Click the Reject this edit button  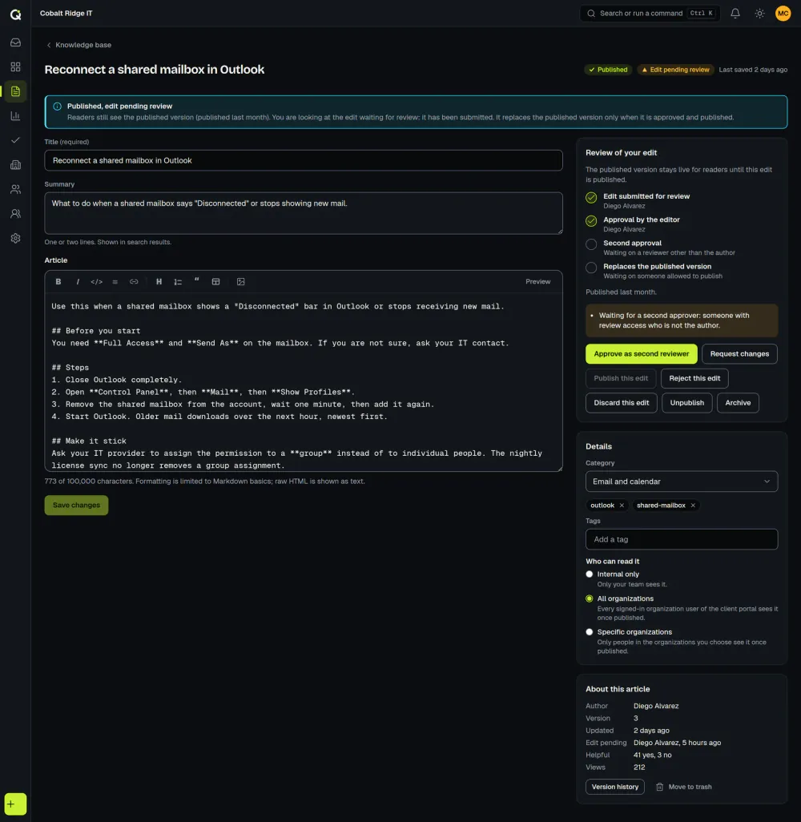pyautogui.click(x=694, y=378)
